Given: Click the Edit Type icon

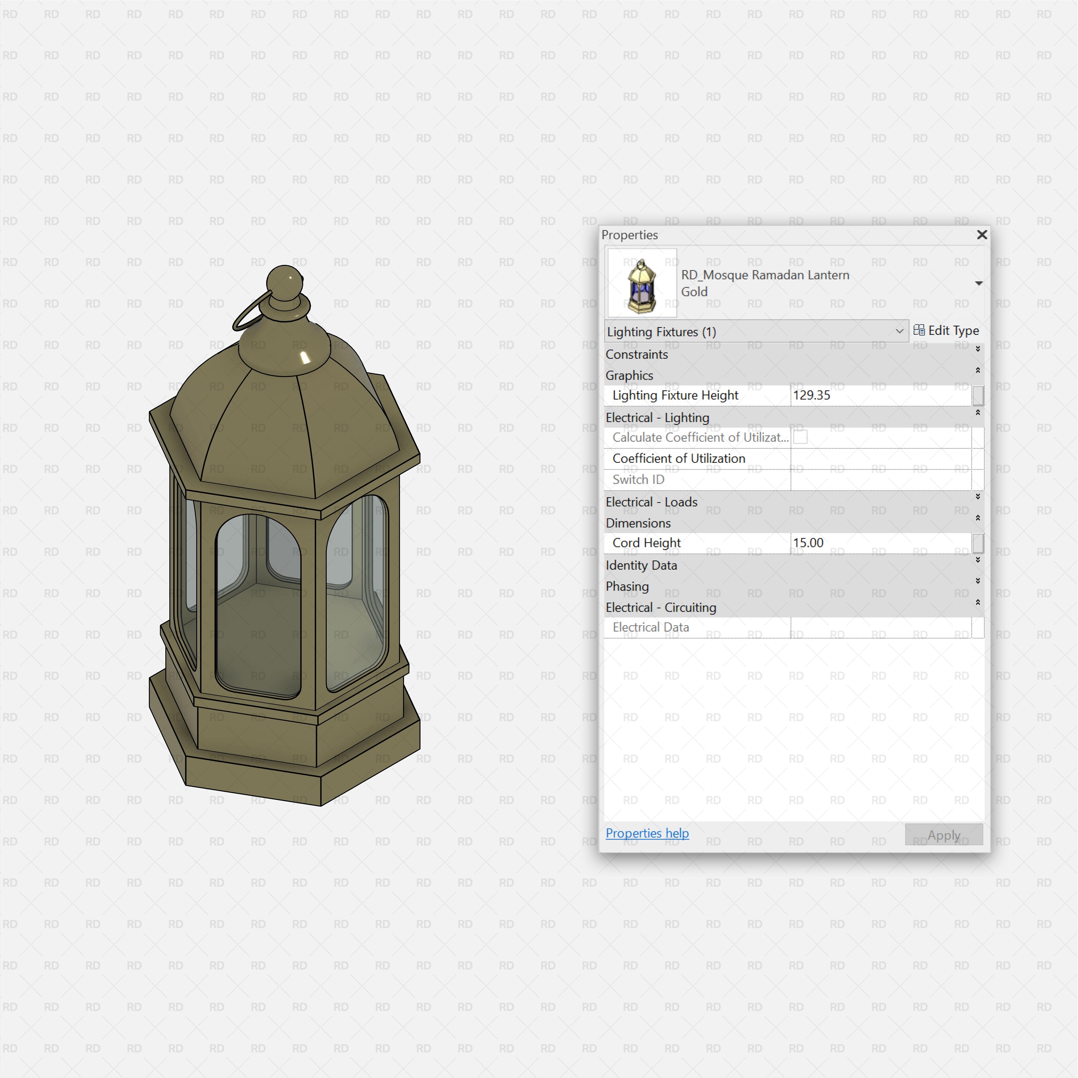Looking at the screenshot, I should tap(920, 330).
